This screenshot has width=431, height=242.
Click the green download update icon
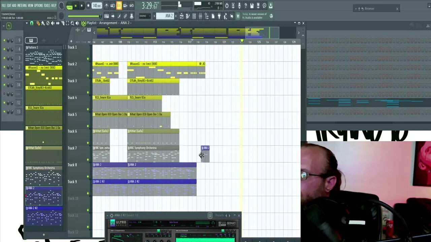(270, 5)
